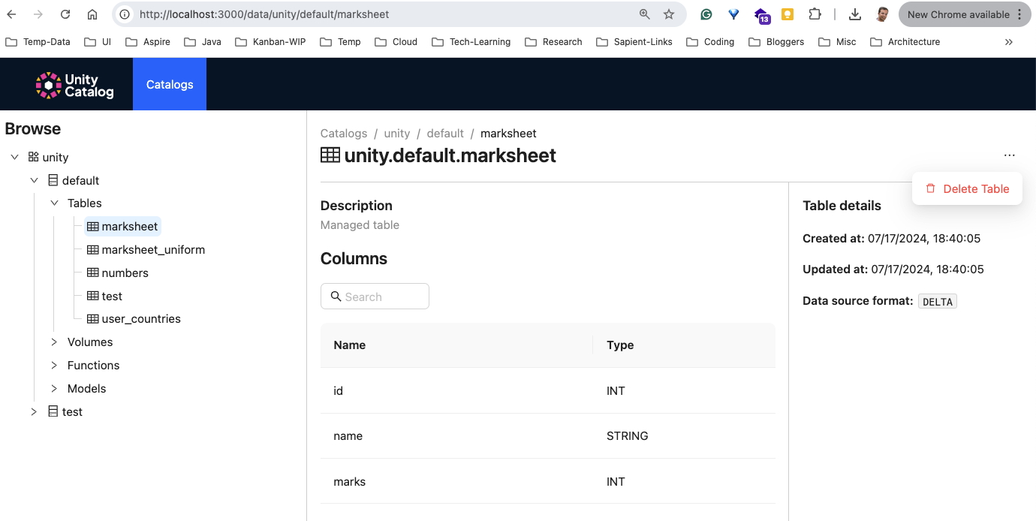Click the name column row

pyautogui.click(x=548, y=435)
